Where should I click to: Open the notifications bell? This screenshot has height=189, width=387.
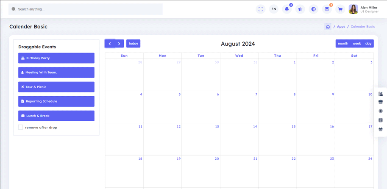pyautogui.click(x=287, y=9)
